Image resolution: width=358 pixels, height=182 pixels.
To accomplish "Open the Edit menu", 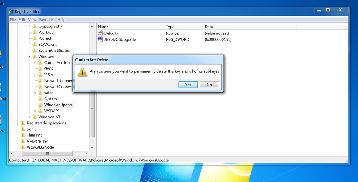I will pyautogui.click(x=22, y=19).
